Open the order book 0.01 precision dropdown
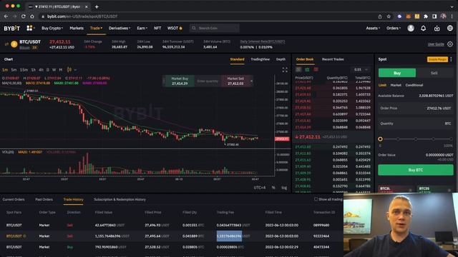 pyautogui.click(x=361, y=70)
